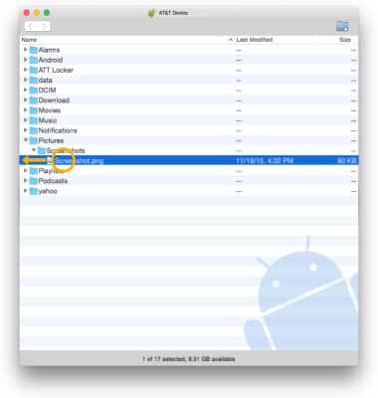Expand the Music folder
The image size is (378, 398).
tap(26, 120)
